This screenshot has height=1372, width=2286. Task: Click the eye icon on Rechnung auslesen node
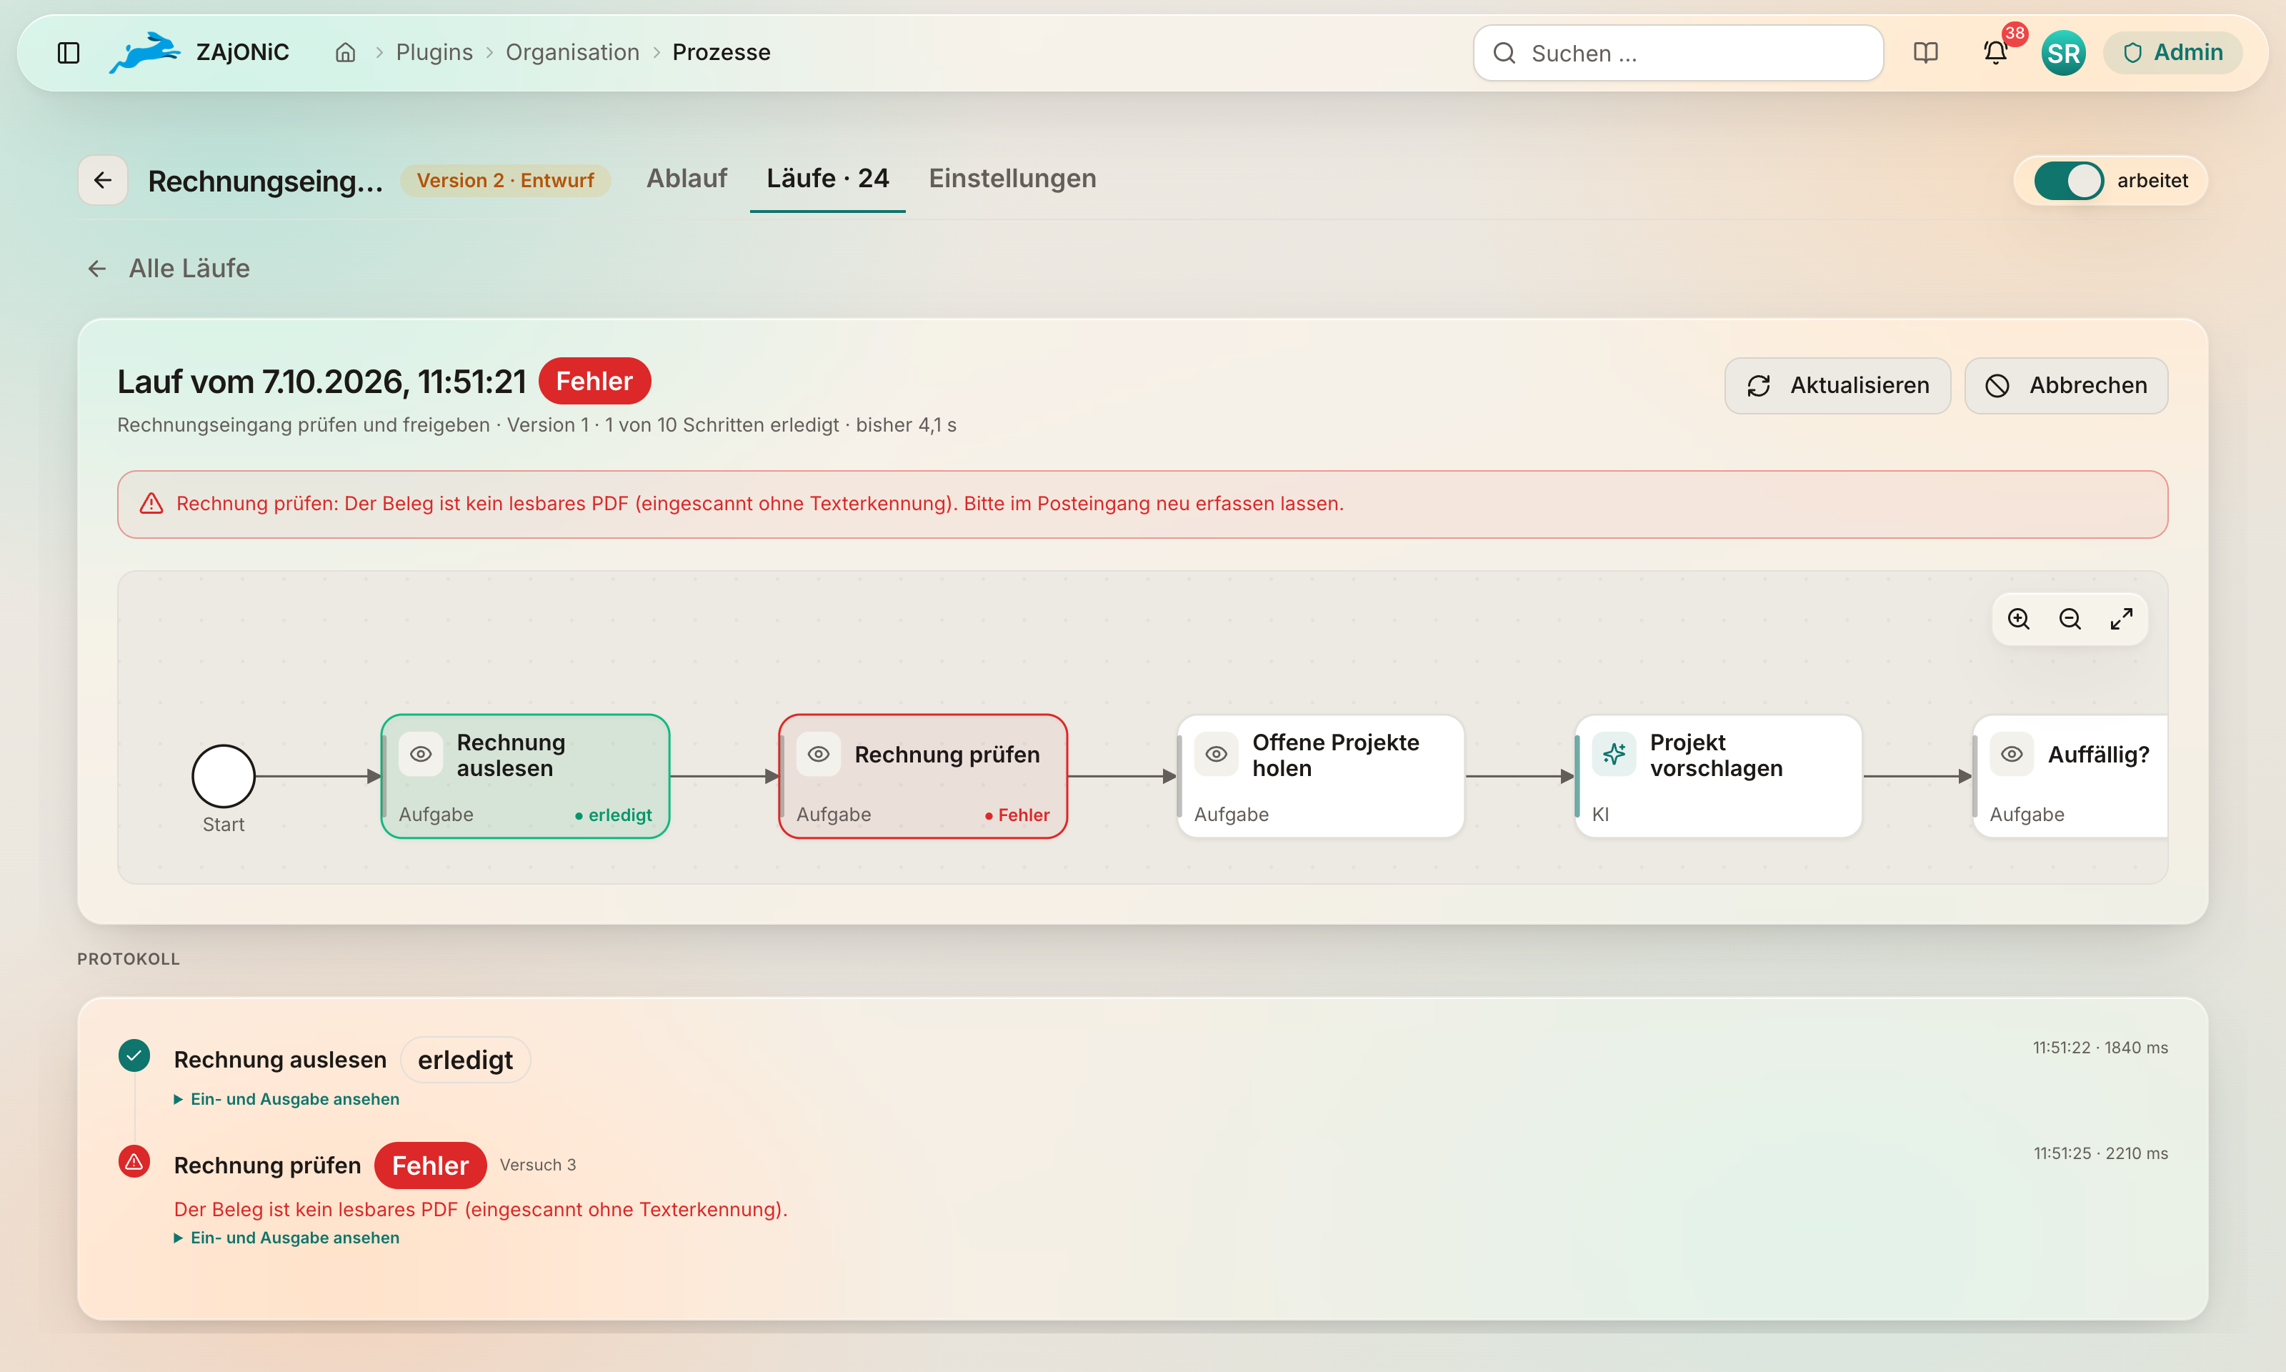point(421,755)
